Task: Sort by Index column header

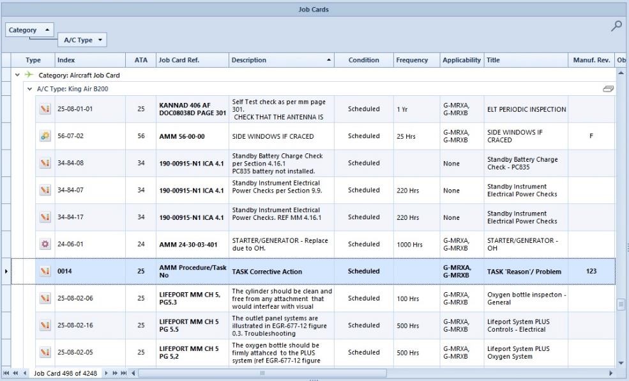Action: (x=90, y=60)
